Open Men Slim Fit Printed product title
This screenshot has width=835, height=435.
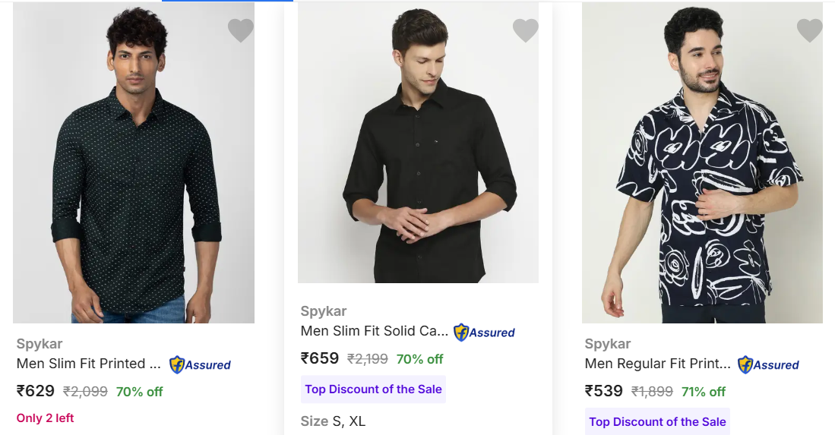pyautogui.click(x=89, y=364)
